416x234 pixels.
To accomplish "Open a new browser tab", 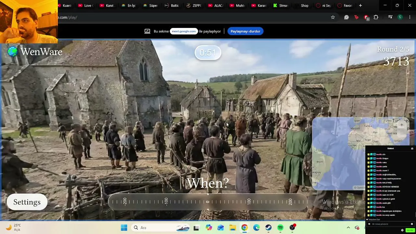I will tap(360, 6).
